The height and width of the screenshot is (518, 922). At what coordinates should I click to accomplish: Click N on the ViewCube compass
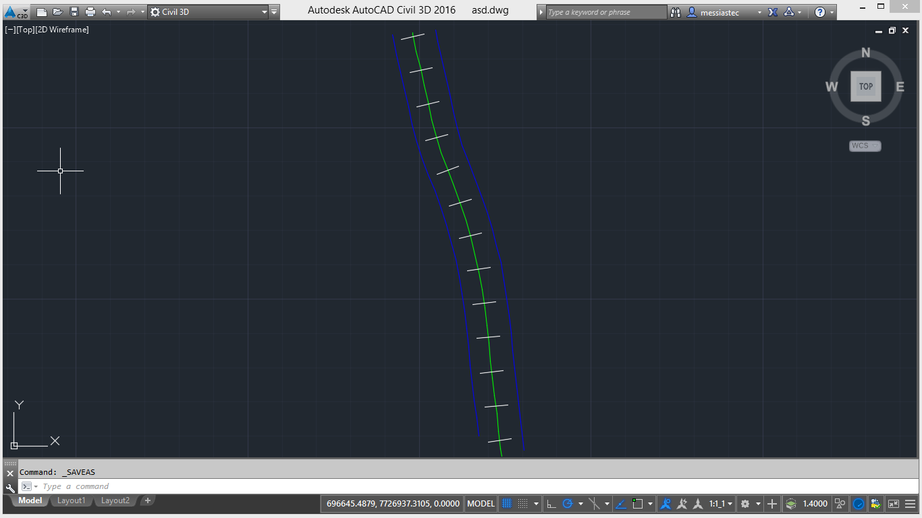[x=865, y=52]
